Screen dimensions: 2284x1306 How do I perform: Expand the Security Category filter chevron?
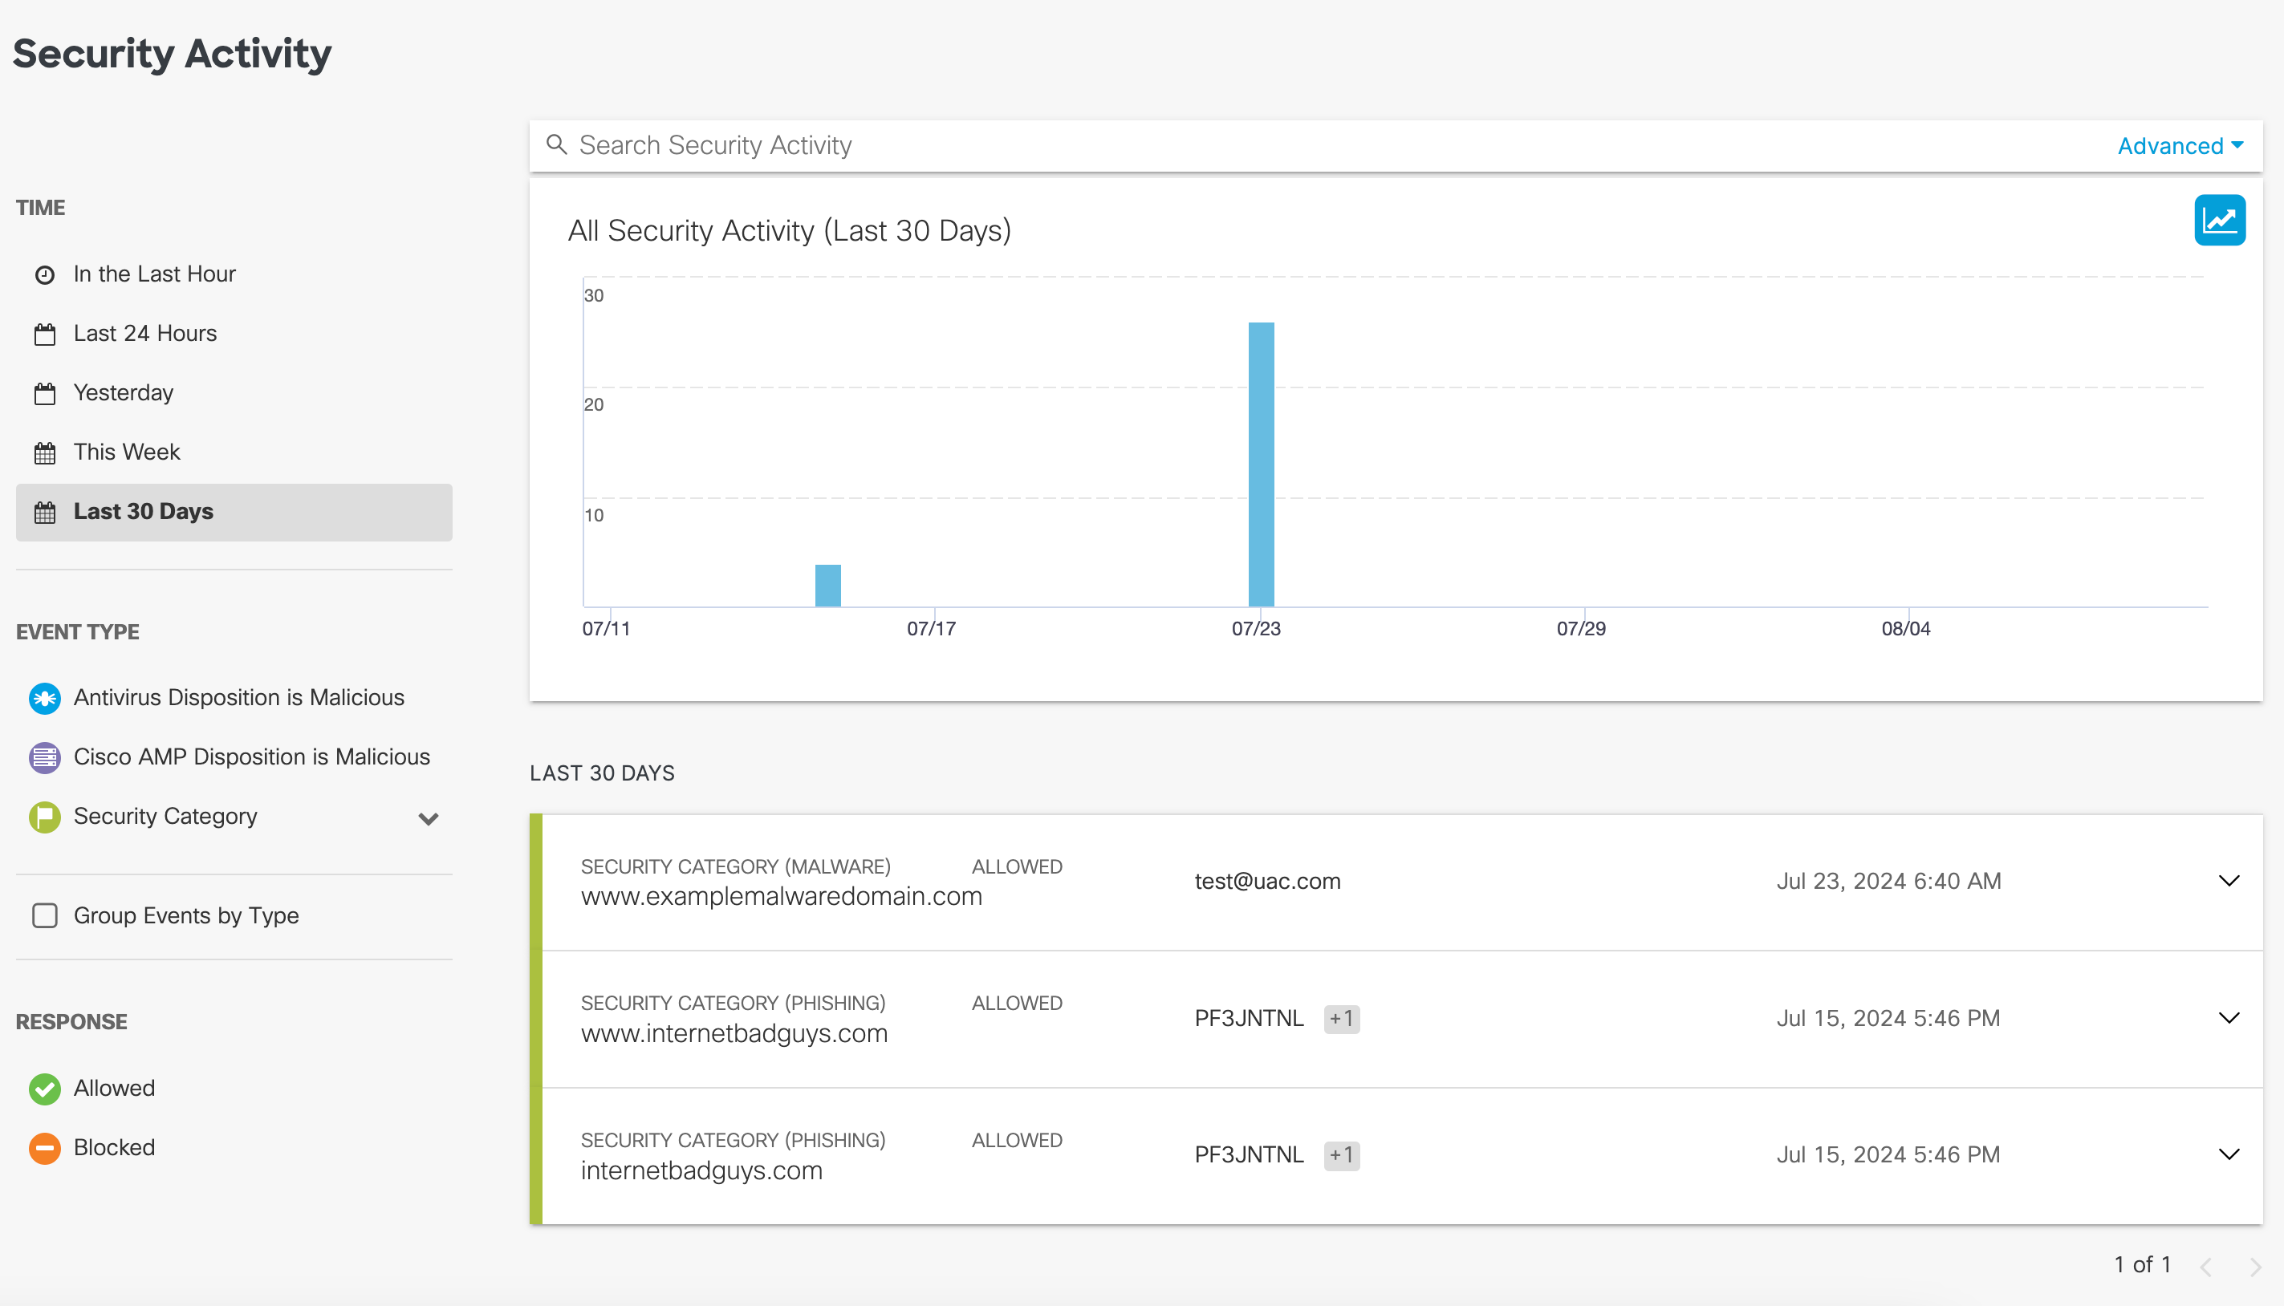pyautogui.click(x=428, y=818)
